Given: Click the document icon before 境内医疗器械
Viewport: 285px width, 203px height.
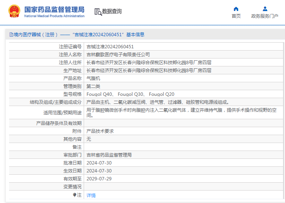Looking at the screenshot, I should click(11, 35).
